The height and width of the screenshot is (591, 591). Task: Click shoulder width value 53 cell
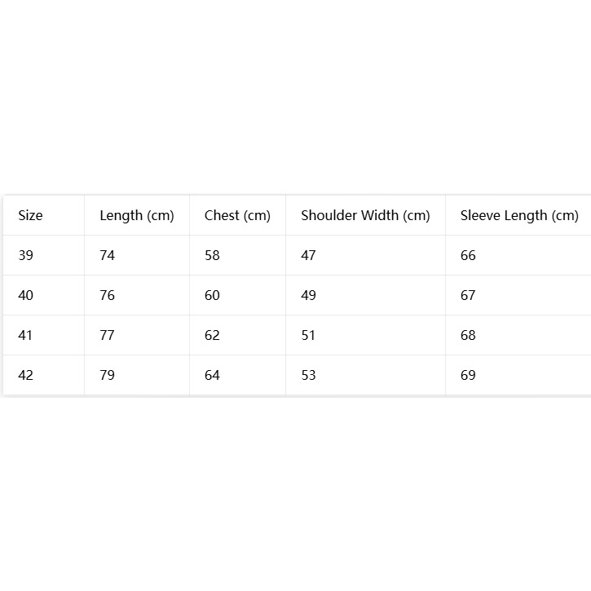366,375
